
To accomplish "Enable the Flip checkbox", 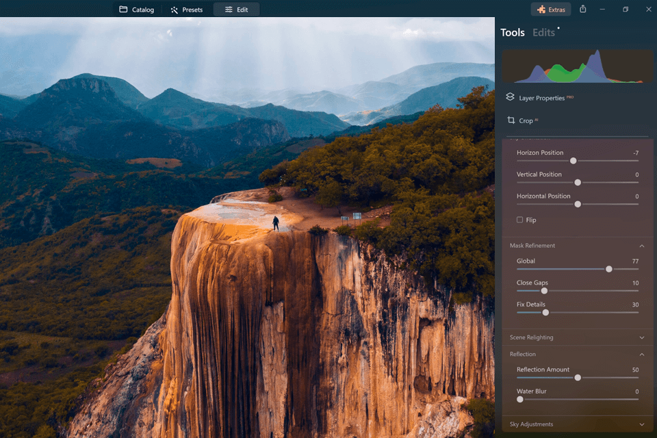I will click(x=519, y=220).
